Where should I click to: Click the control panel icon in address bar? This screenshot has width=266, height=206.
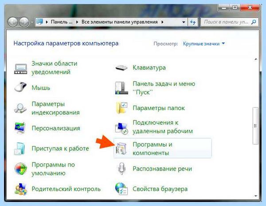40,22
